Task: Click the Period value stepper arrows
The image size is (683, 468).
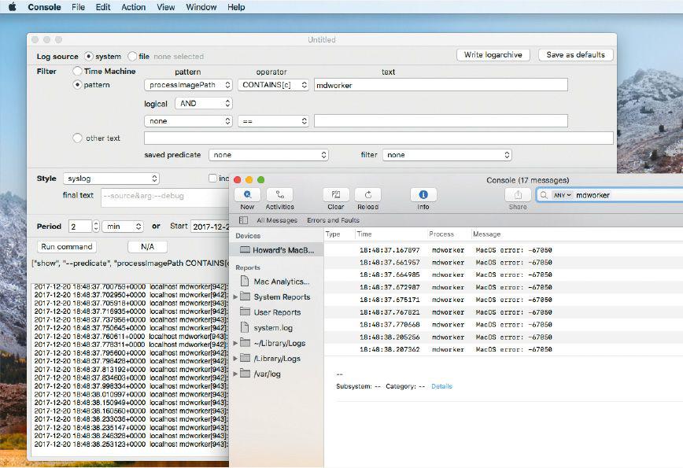Action: [x=96, y=227]
